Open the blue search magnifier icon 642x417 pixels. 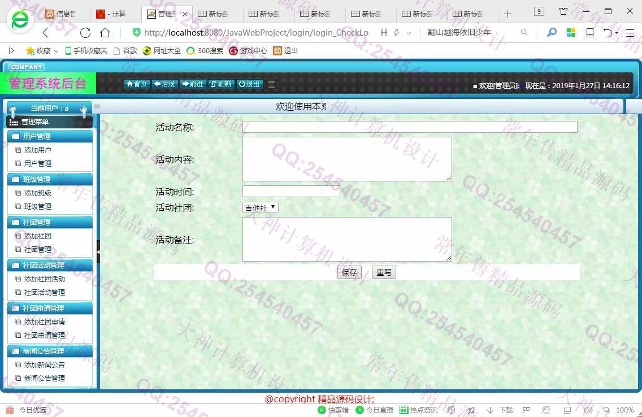(x=552, y=32)
